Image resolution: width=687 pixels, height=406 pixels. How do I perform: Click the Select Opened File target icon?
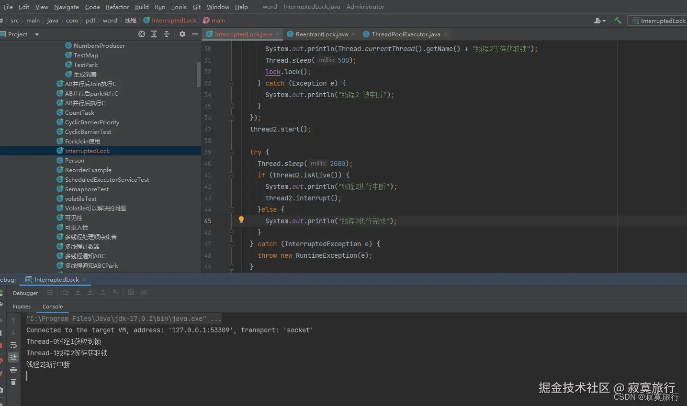pos(142,34)
